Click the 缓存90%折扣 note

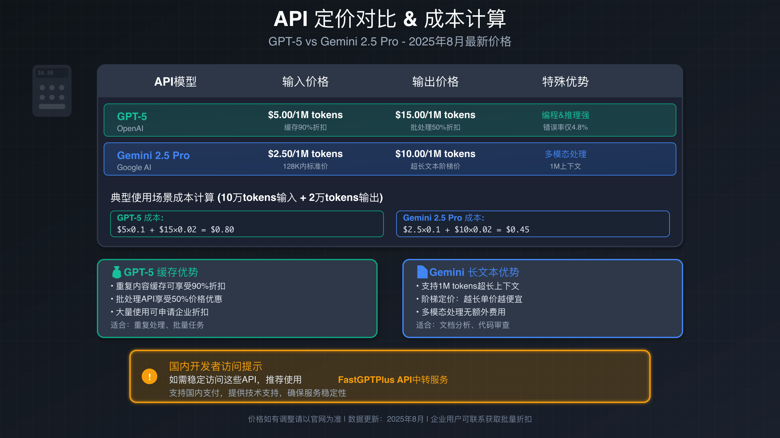(305, 127)
